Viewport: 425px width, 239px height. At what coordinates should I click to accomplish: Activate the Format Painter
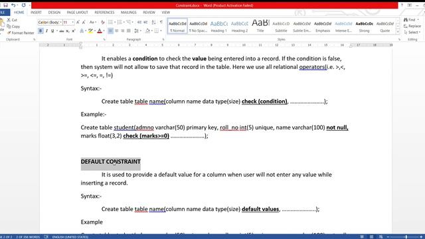click(x=21, y=33)
